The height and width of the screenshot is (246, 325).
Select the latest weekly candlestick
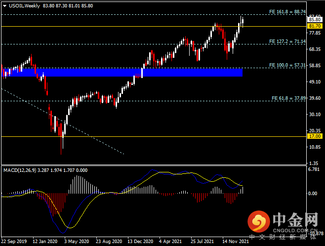tap(243, 21)
